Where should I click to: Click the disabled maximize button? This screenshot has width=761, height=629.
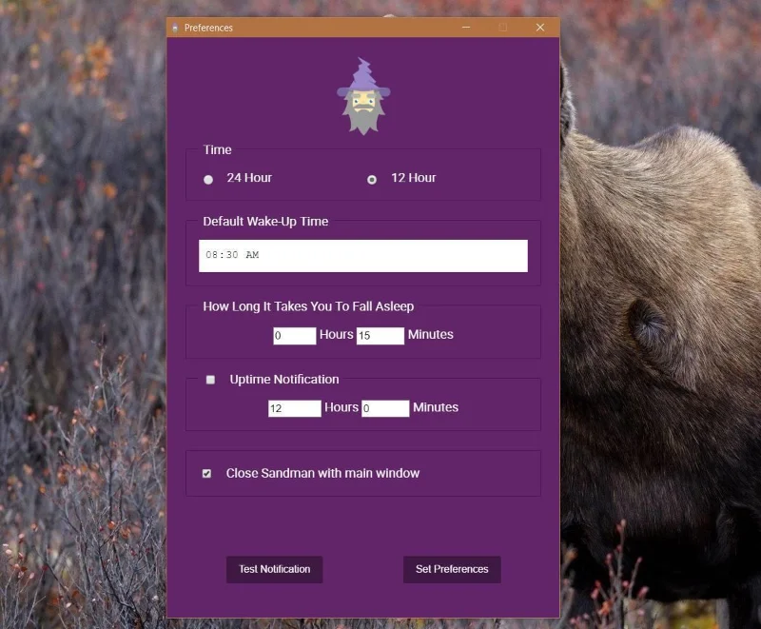click(x=503, y=28)
